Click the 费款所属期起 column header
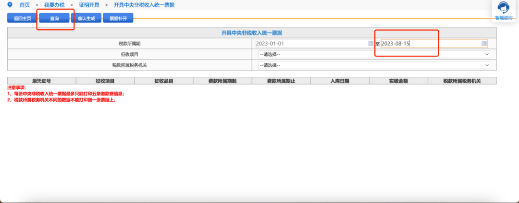 222,81
